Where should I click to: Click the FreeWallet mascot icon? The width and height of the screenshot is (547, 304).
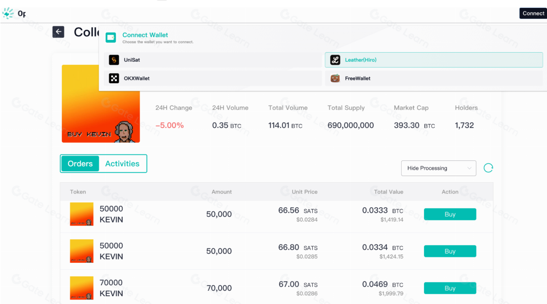(335, 78)
